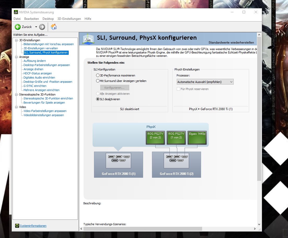Select Mit Surround über Anzeigen verteilen
The width and height of the screenshot is (288, 238).
pos(98,81)
